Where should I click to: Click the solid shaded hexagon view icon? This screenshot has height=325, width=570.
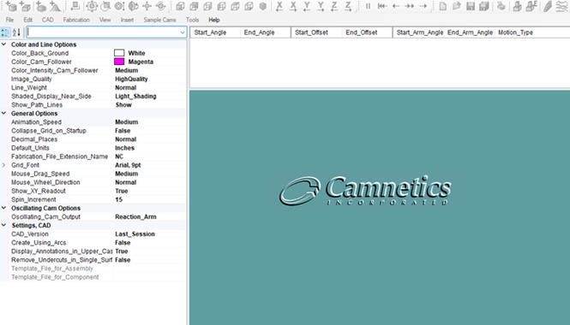coord(263,6)
